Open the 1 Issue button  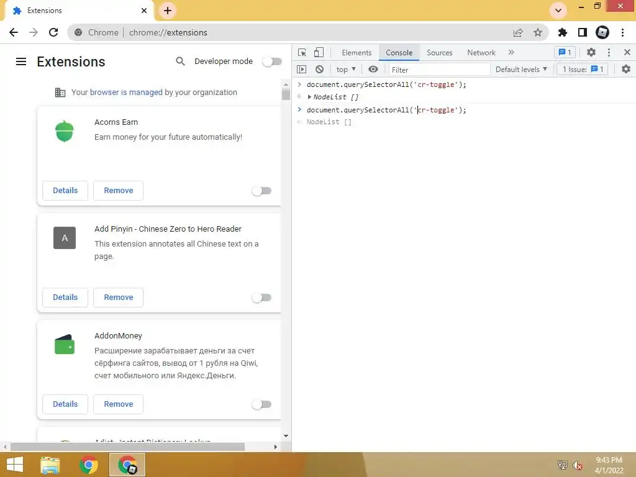tap(583, 70)
